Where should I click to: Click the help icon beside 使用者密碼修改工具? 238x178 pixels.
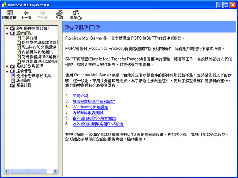(x=13, y=76)
